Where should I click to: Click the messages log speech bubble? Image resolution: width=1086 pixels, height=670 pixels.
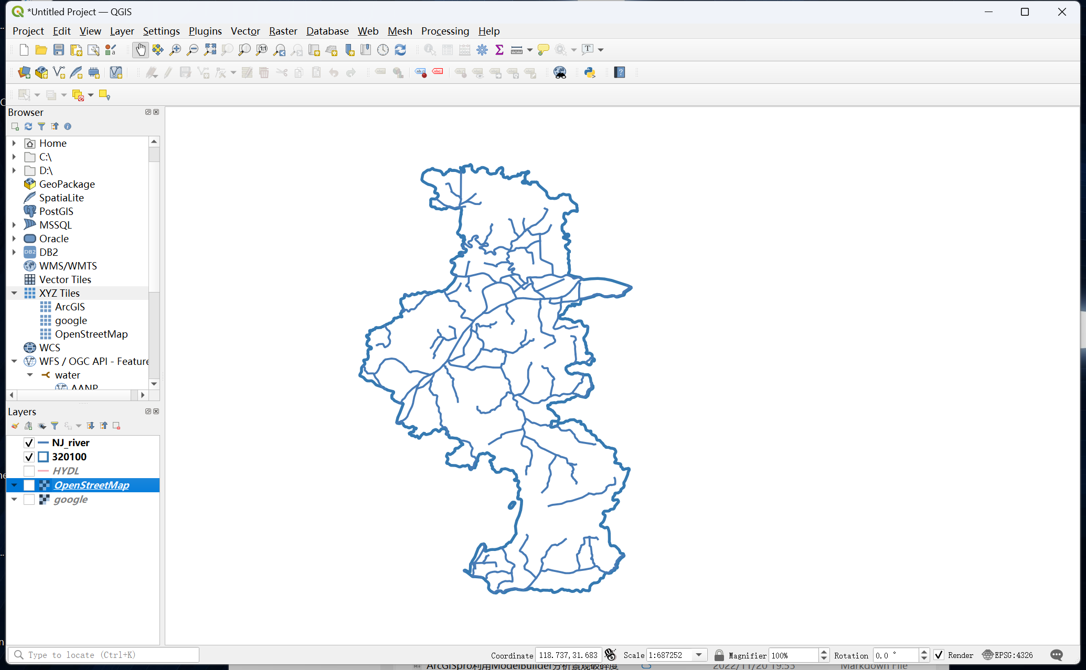tap(1057, 655)
